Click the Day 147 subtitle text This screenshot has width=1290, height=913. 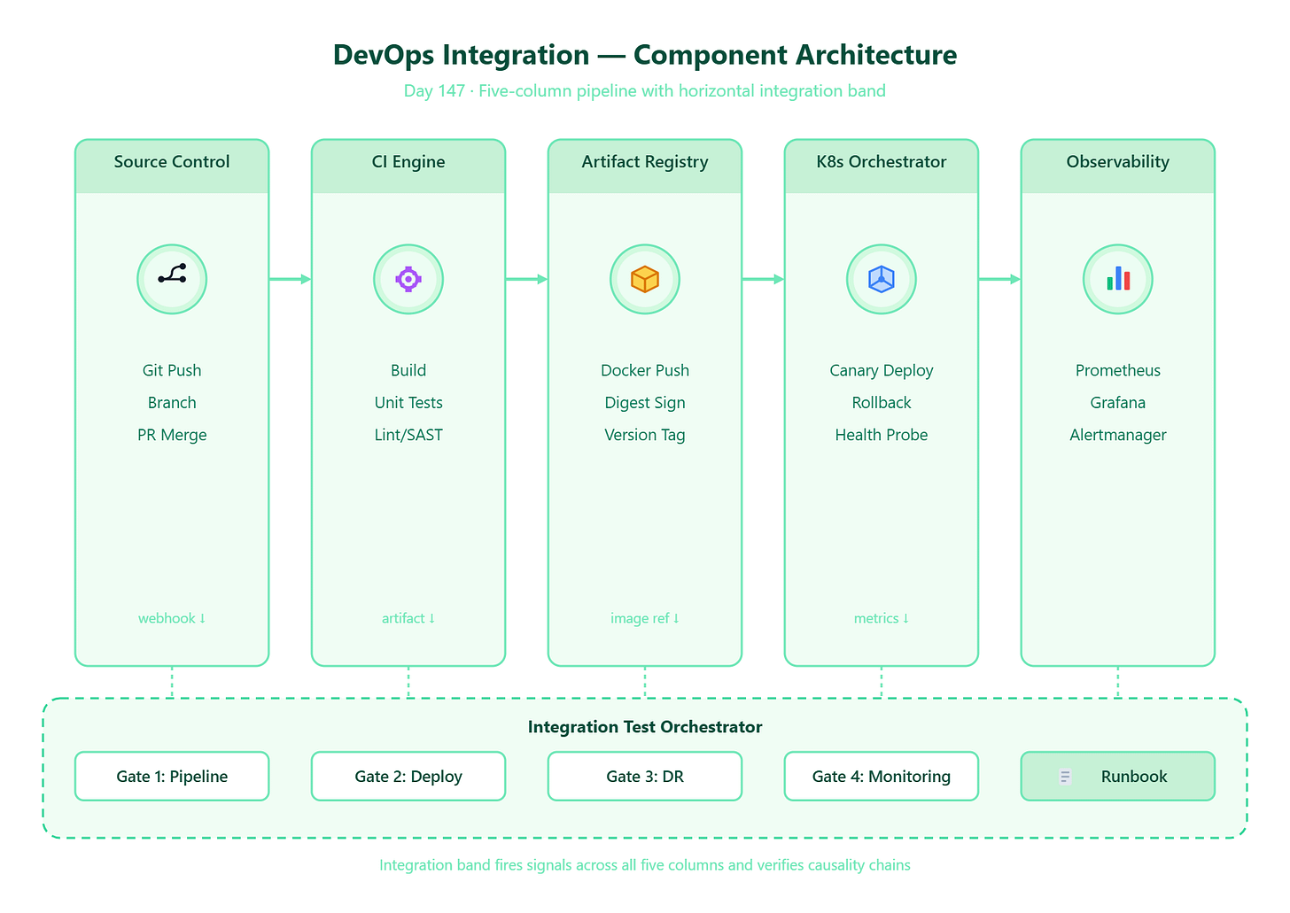coord(645,90)
